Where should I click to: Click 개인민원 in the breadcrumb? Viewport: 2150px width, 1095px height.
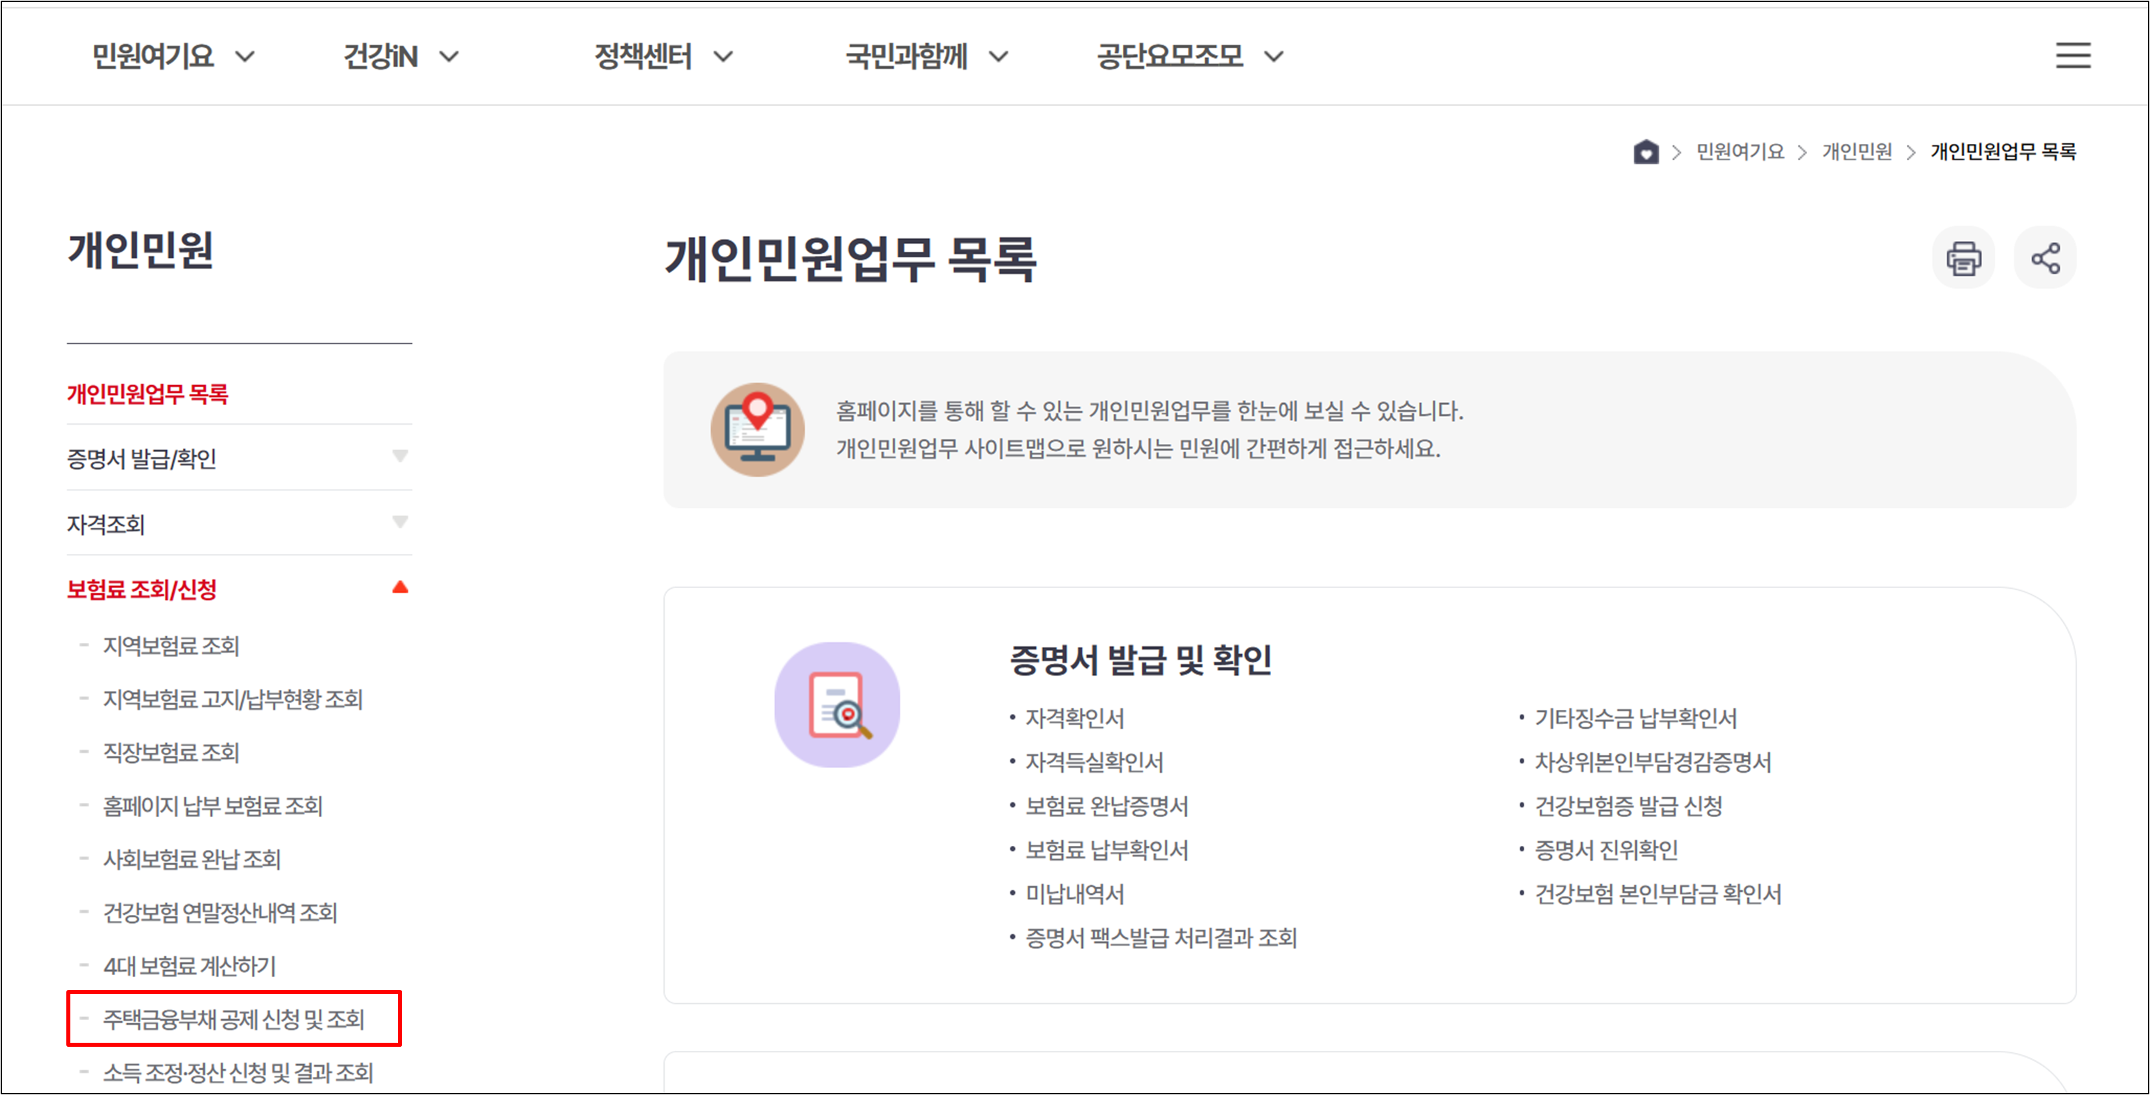pyautogui.click(x=1857, y=152)
